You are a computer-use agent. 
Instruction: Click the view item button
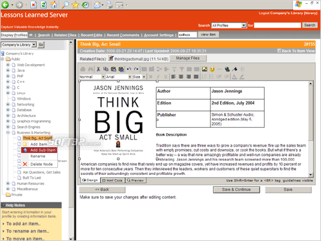pos(208,35)
